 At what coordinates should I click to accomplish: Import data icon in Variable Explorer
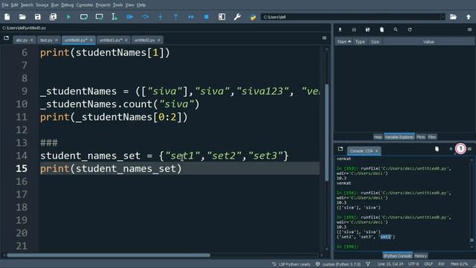tap(340, 30)
